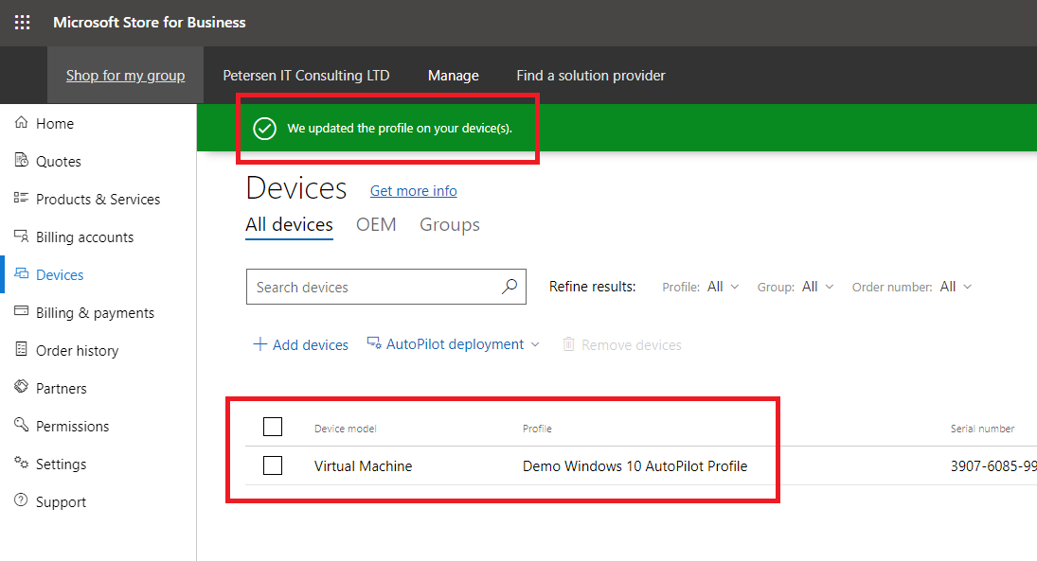Click the success checkmark icon in banner
Viewport: 1037px width, 561px height.
click(264, 129)
